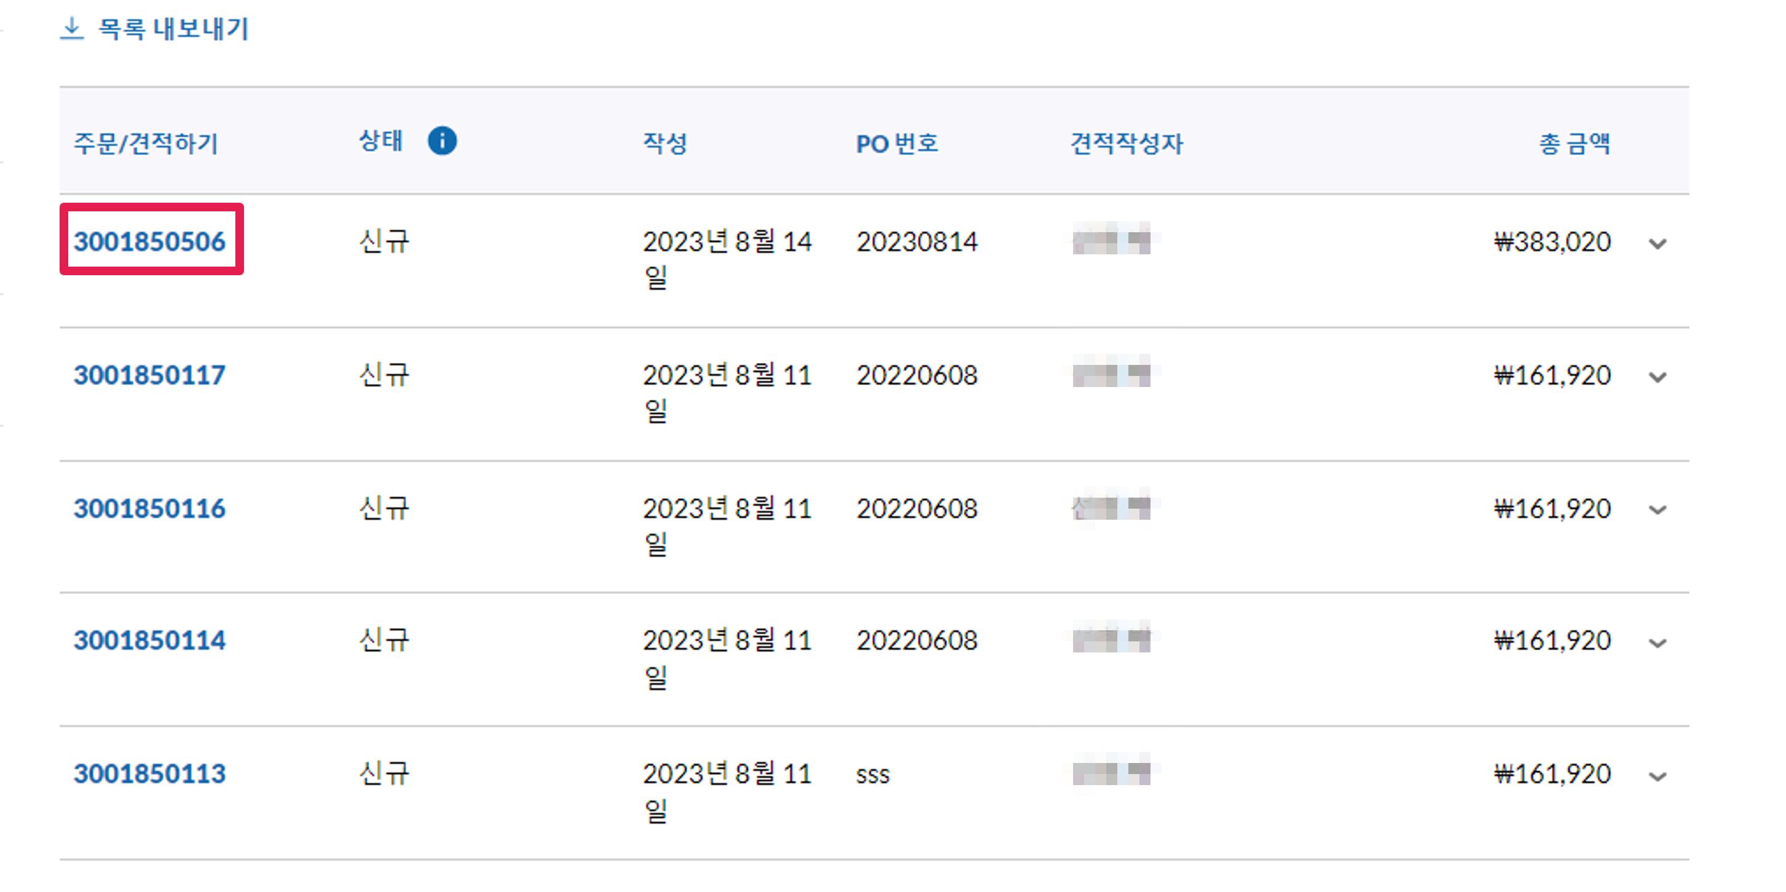
Task: Click the 상태 column header
Action: (x=380, y=141)
